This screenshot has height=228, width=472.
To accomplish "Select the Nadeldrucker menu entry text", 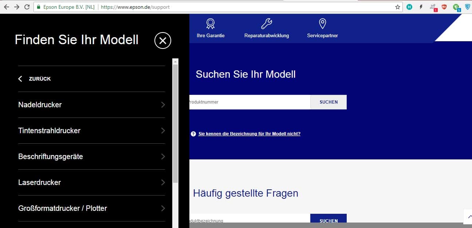I will (40, 105).
